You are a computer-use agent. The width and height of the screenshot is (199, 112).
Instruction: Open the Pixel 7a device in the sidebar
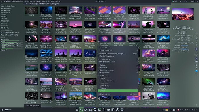click(x=4, y=50)
